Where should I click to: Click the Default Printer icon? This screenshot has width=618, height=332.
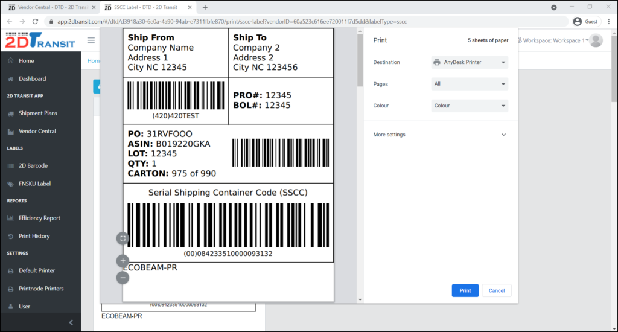(x=11, y=271)
